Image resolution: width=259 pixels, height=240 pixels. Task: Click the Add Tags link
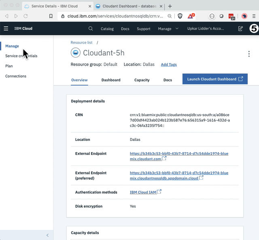coord(169,64)
